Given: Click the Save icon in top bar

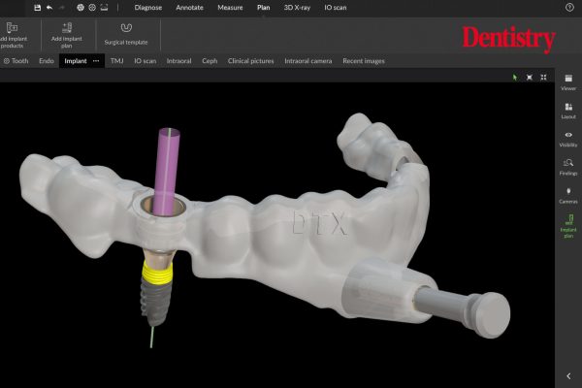Looking at the screenshot, I should pos(37,7).
